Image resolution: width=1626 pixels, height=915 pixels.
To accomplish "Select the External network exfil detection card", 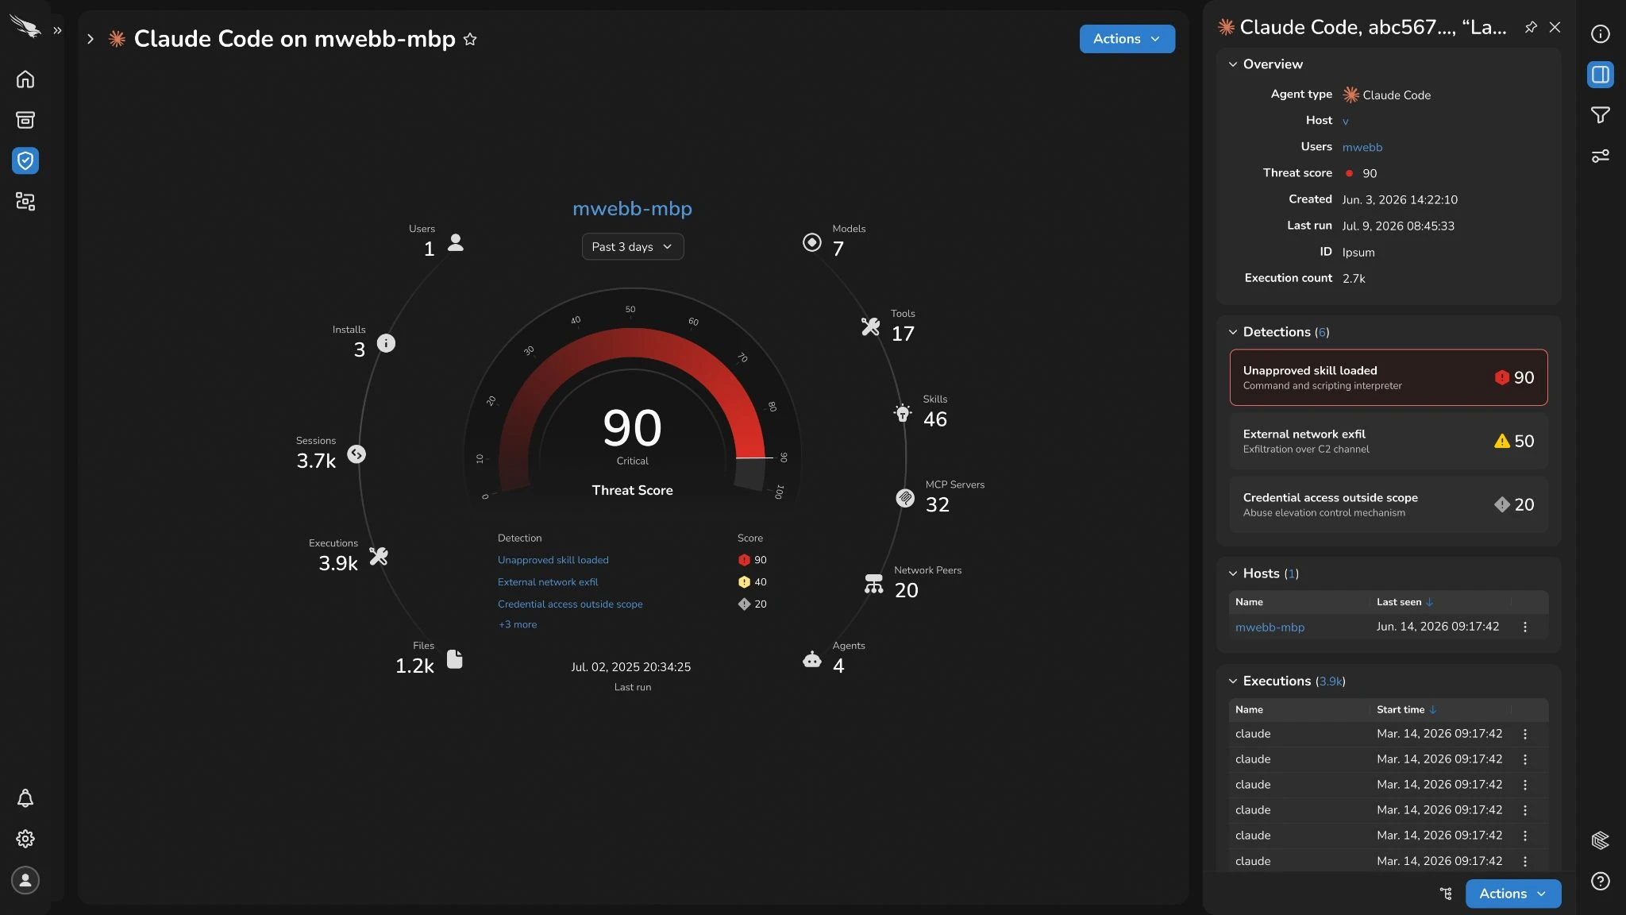I will [1388, 441].
